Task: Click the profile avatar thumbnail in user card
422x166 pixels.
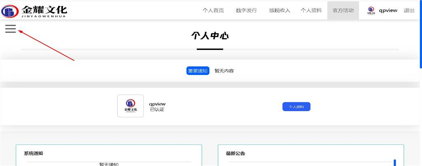Action: point(130,106)
